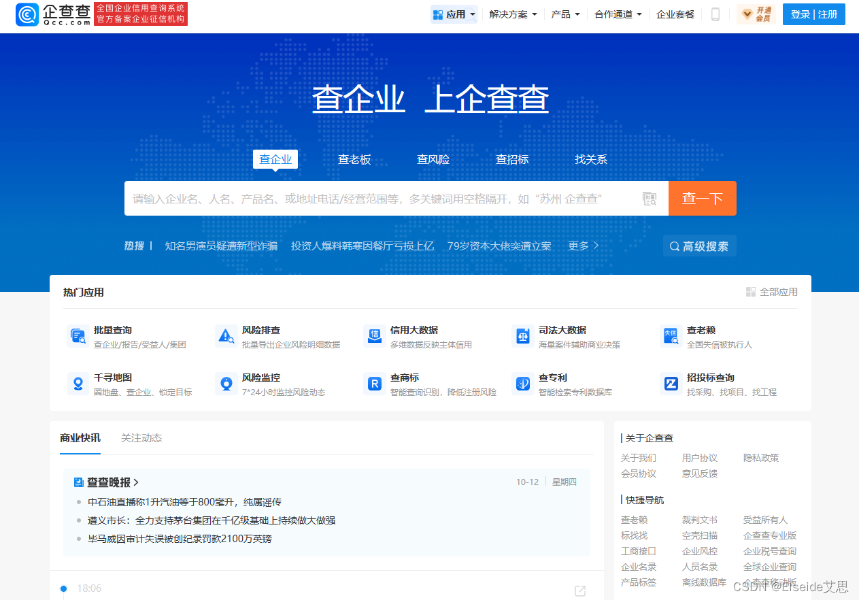Open 查专利 app icon
Viewport: 859px width, 600px height.
point(522,384)
